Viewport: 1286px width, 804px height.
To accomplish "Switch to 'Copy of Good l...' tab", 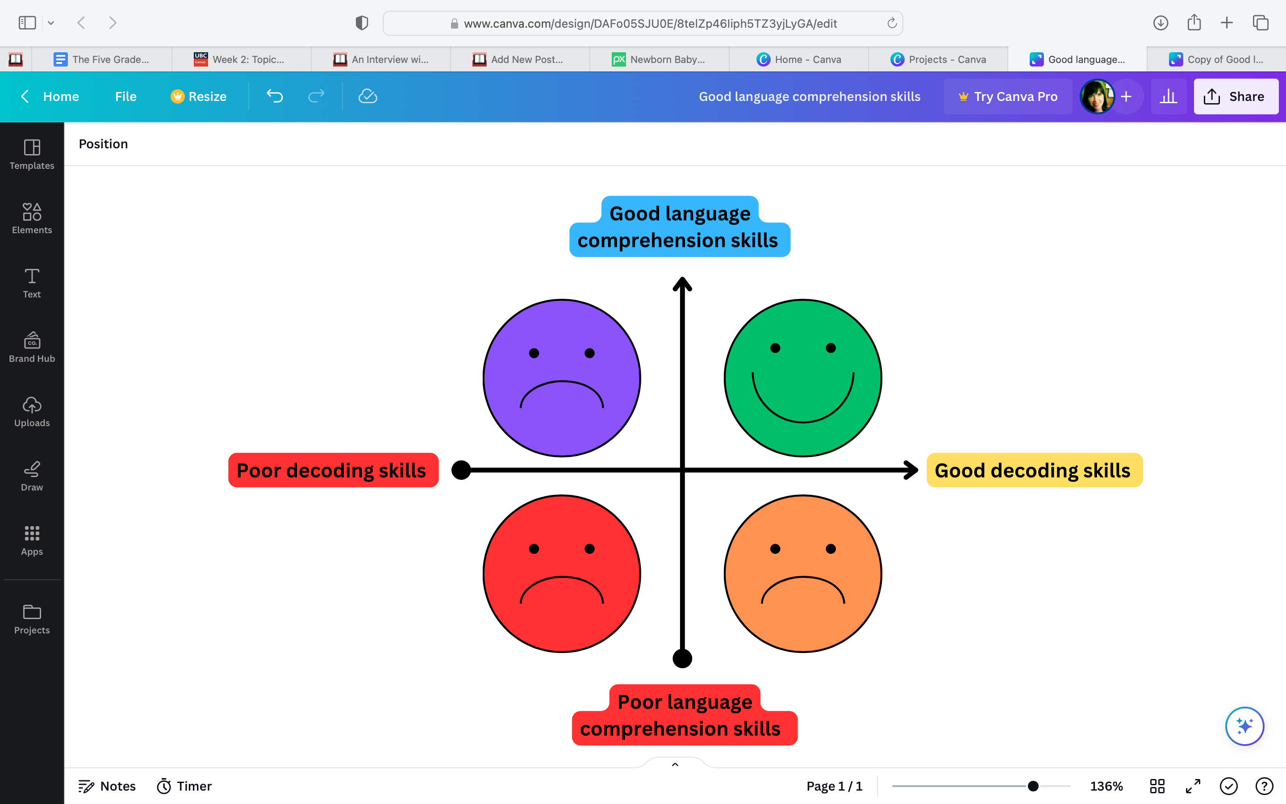I will tap(1216, 59).
